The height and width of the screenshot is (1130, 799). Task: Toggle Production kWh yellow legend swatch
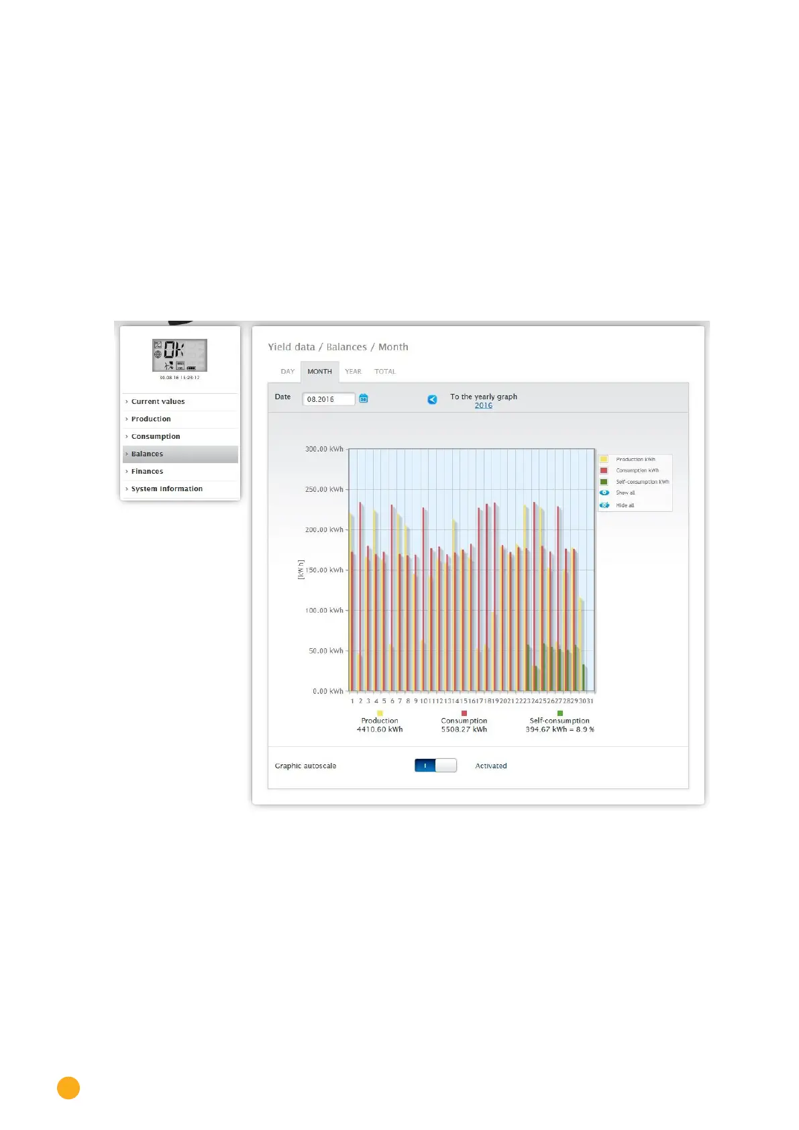(604, 460)
